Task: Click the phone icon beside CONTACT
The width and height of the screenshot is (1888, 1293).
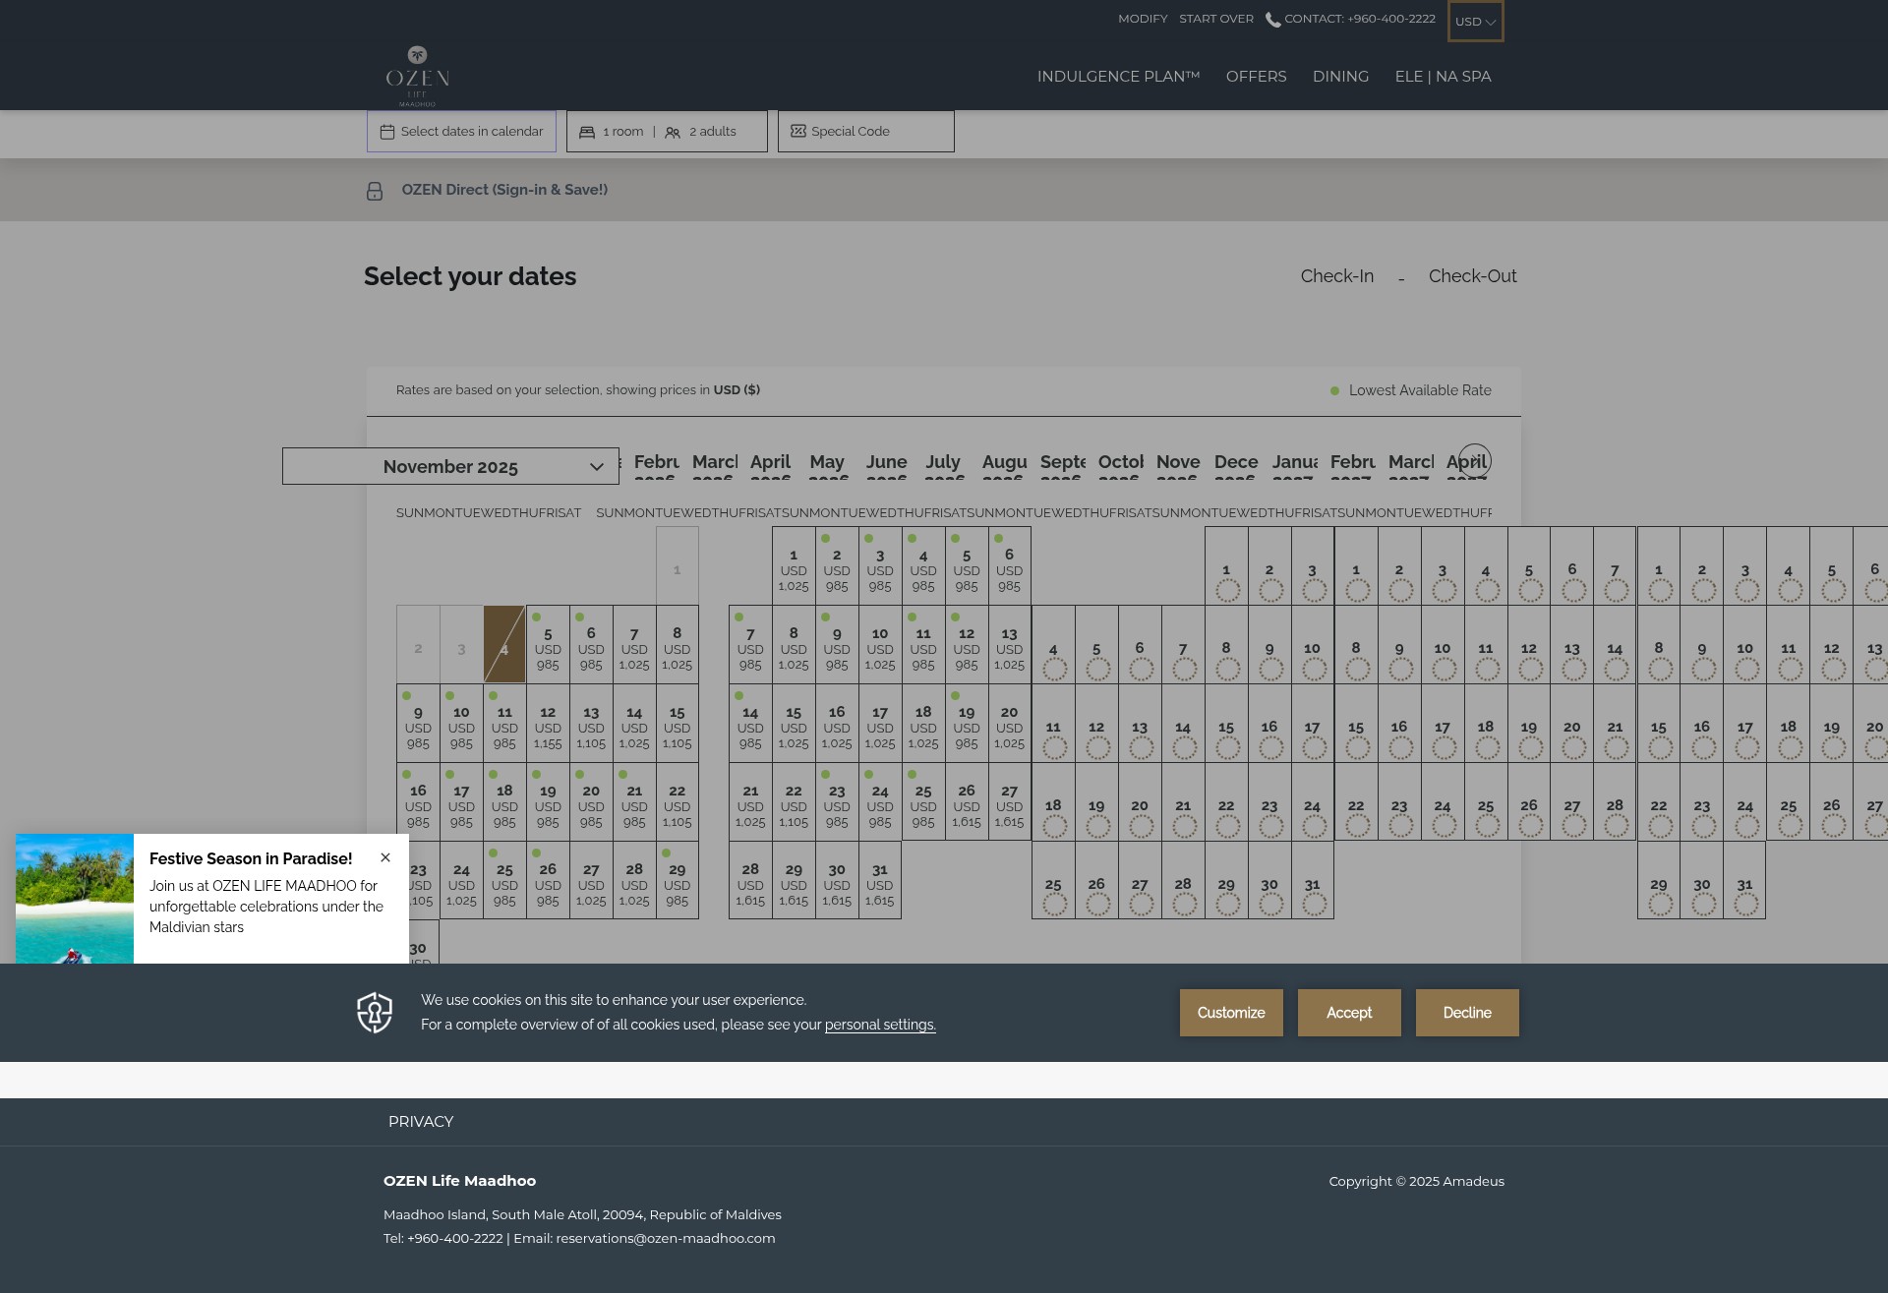Action: (x=1272, y=20)
